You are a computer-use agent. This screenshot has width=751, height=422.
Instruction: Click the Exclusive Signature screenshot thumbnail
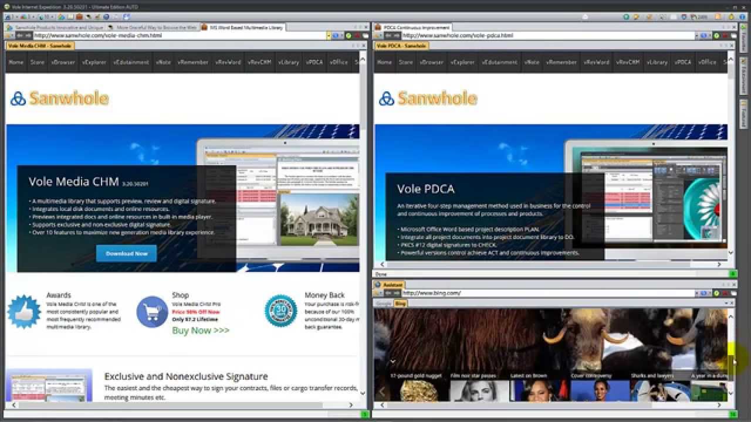tap(49, 385)
